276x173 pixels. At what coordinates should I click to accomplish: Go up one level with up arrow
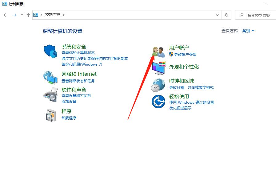click(28, 15)
